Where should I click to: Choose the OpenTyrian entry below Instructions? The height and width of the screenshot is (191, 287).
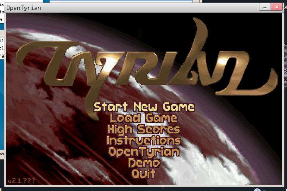(144, 151)
